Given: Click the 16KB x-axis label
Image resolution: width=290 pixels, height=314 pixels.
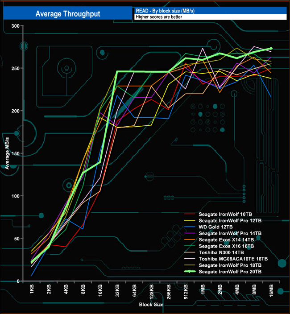Looking at the screenshot, I should pos(100,290).
